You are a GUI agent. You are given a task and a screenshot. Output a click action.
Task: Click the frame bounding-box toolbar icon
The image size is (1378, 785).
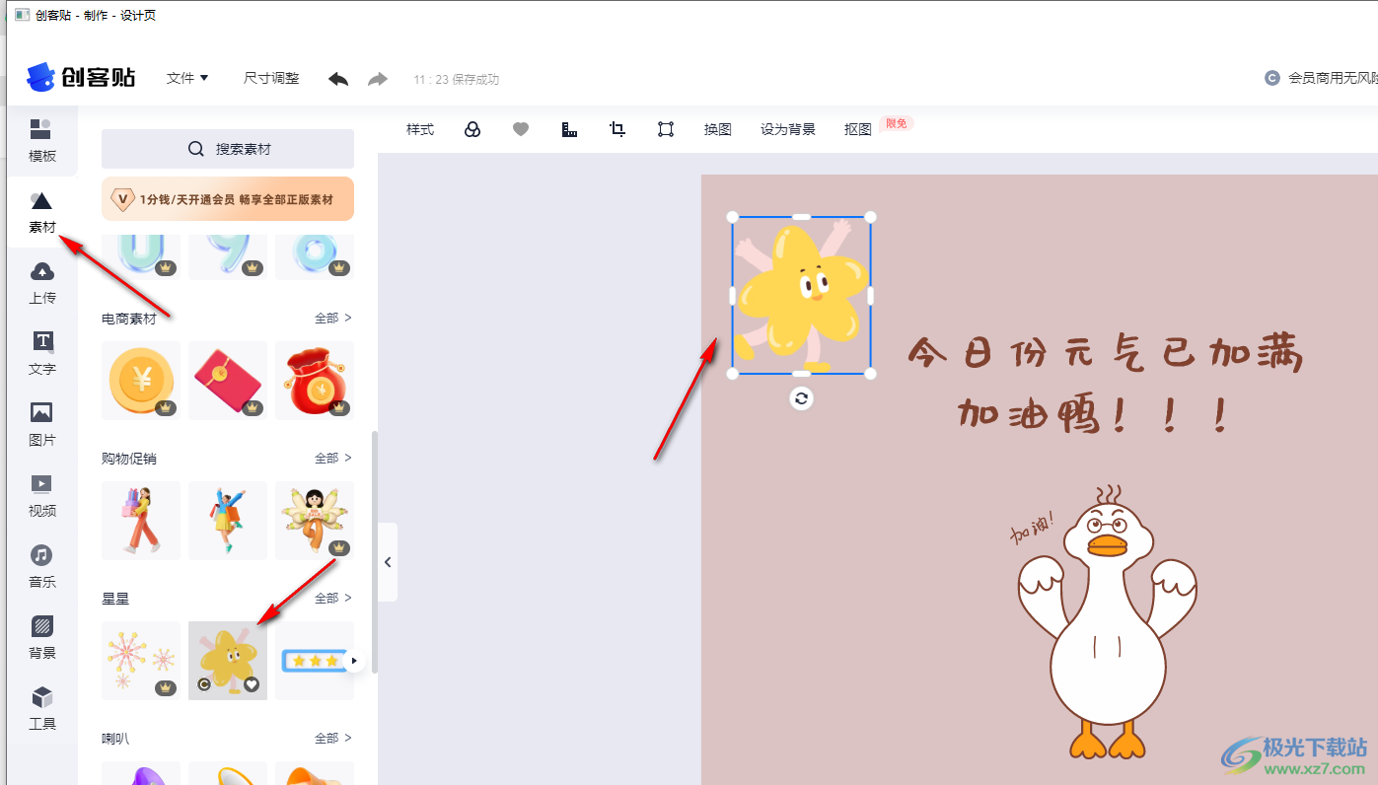pos(666,129)
